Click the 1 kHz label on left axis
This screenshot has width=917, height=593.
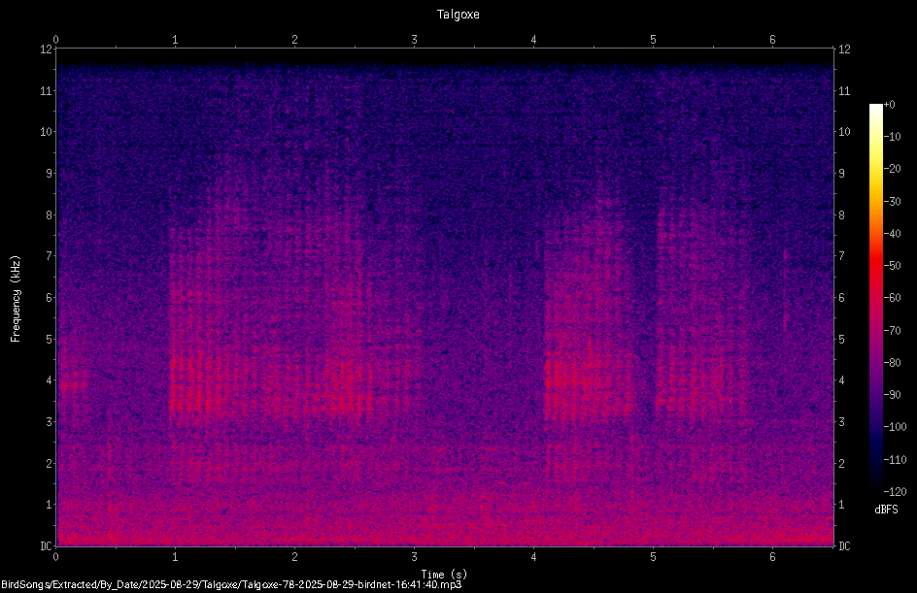coord(48,505)
